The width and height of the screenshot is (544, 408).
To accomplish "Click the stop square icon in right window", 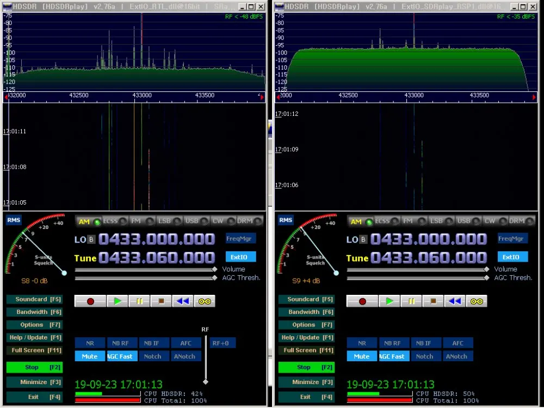I will coord(433,301).
